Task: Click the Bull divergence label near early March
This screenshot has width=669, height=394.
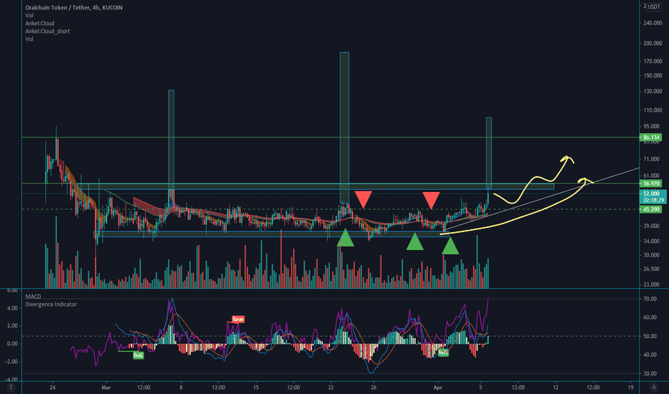Action: pyautogui.click(x=139, y=355)
